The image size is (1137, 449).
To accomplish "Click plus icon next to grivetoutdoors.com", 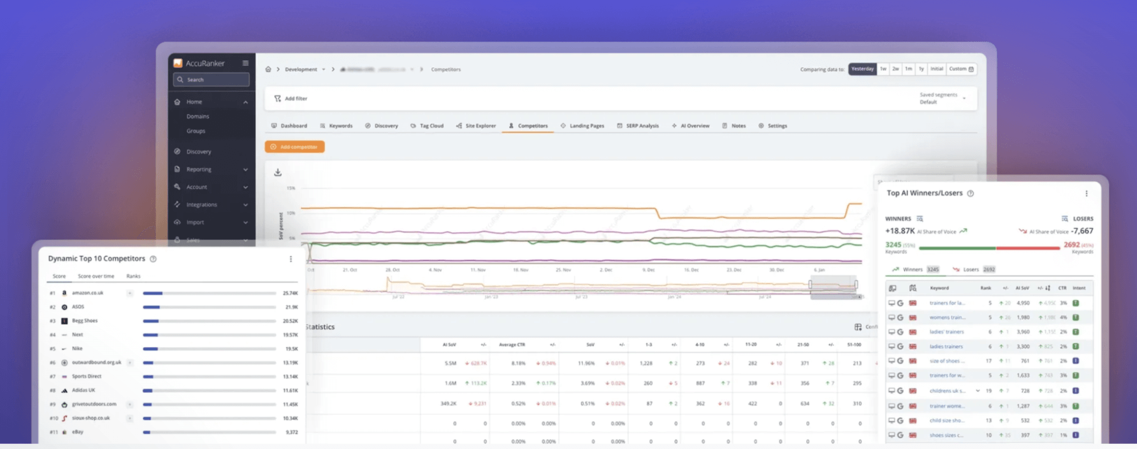I will (130, 405).
